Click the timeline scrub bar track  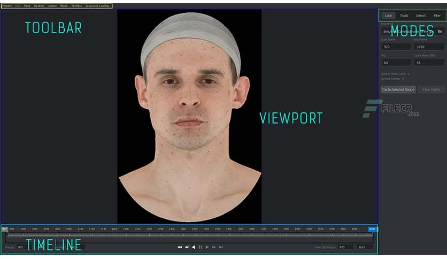point(187,235)
